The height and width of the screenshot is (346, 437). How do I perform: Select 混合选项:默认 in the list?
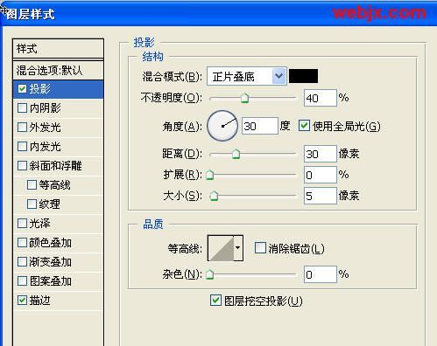click(x=59, y=70)
